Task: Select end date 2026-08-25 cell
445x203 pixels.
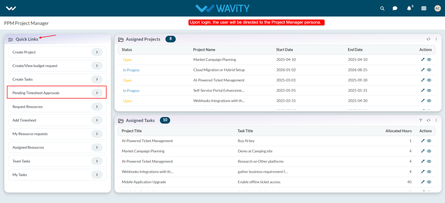Action: [357, 70]
